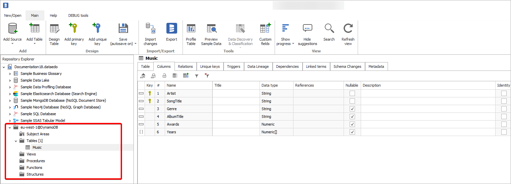
Task: Check Identity checkbox for Awards row
Action: click(504, 124)
